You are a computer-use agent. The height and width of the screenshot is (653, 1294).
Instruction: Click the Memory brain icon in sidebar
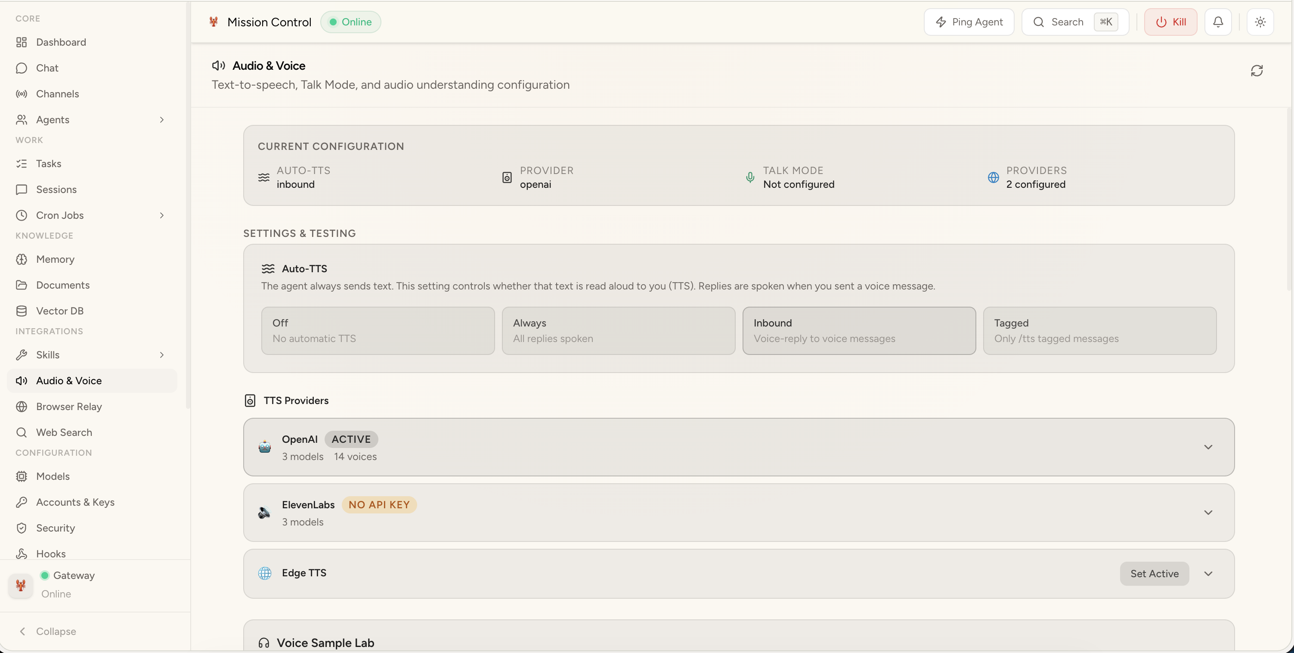pos(21,259)
